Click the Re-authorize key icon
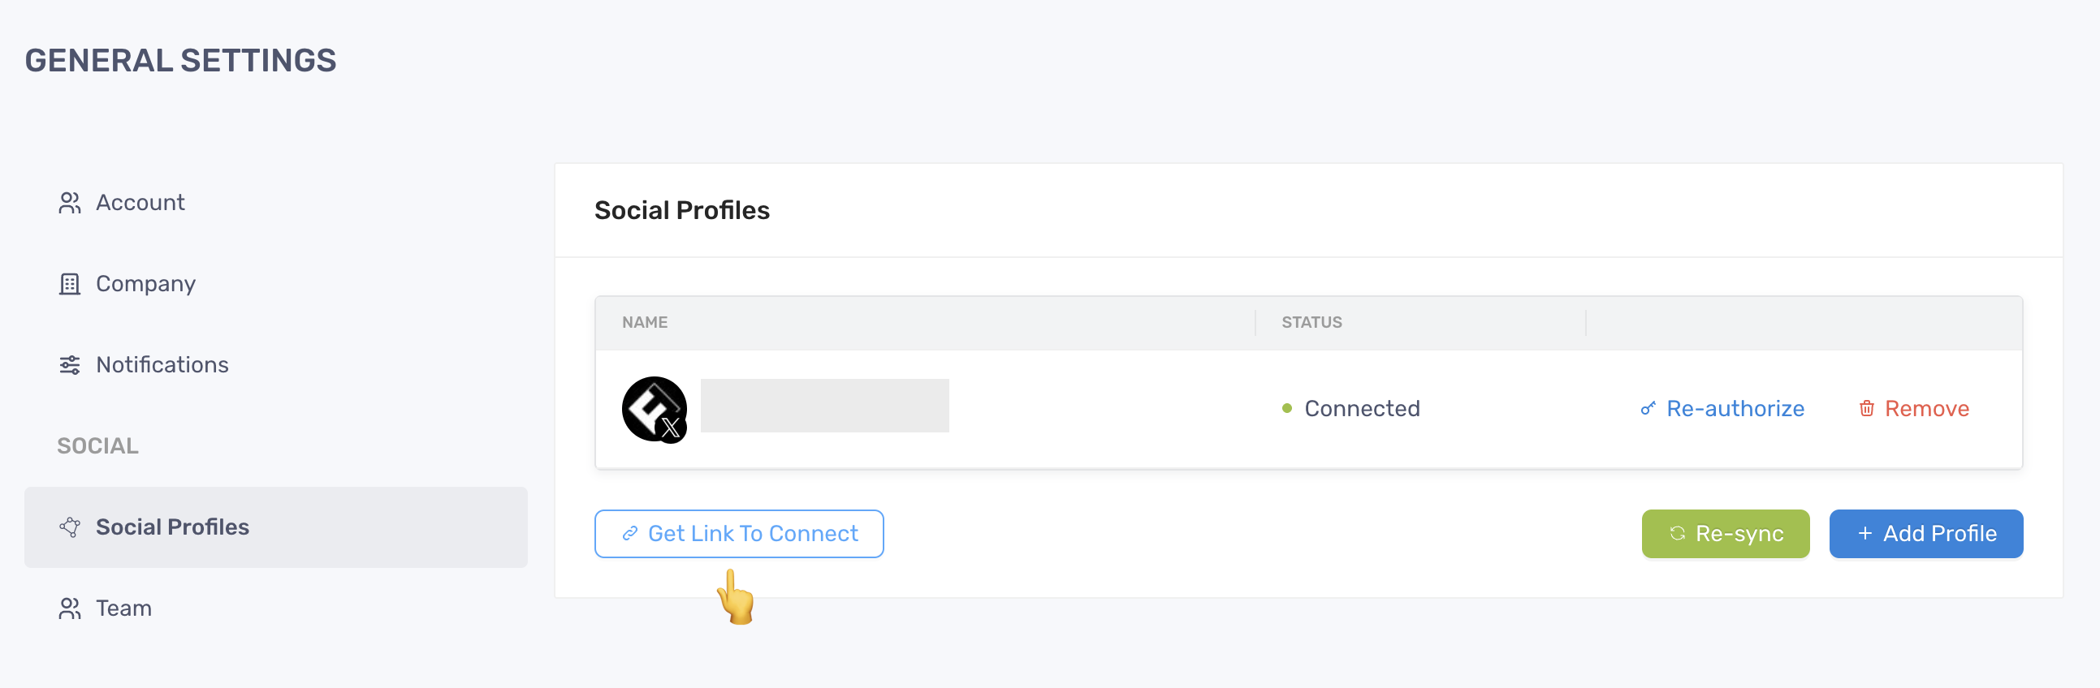The width and height of the screenshot is (2100, 688). click(x=1648, y=409)
